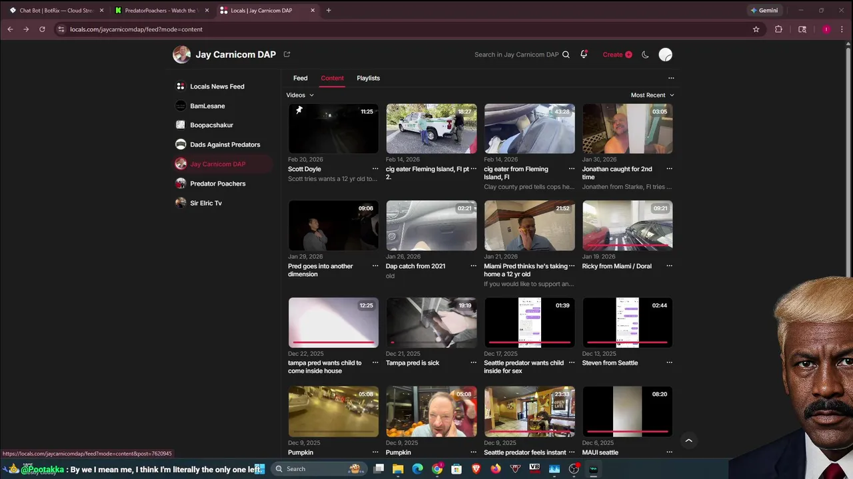Click the scroll-to-top arrow button
This screenshot has width=853, height=479.
pyautogui.click(x=688, y=440)
